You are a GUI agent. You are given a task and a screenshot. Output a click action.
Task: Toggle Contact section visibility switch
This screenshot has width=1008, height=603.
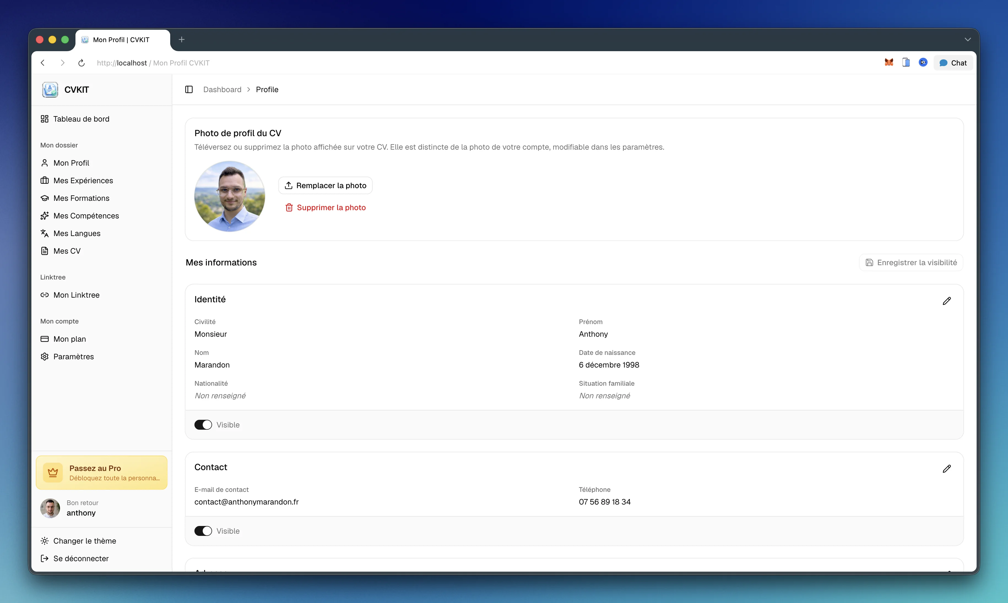coord(203,531)
